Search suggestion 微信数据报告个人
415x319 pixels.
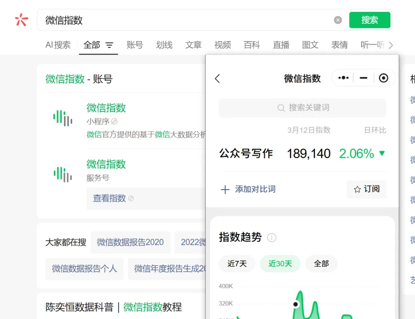[84, 269]
